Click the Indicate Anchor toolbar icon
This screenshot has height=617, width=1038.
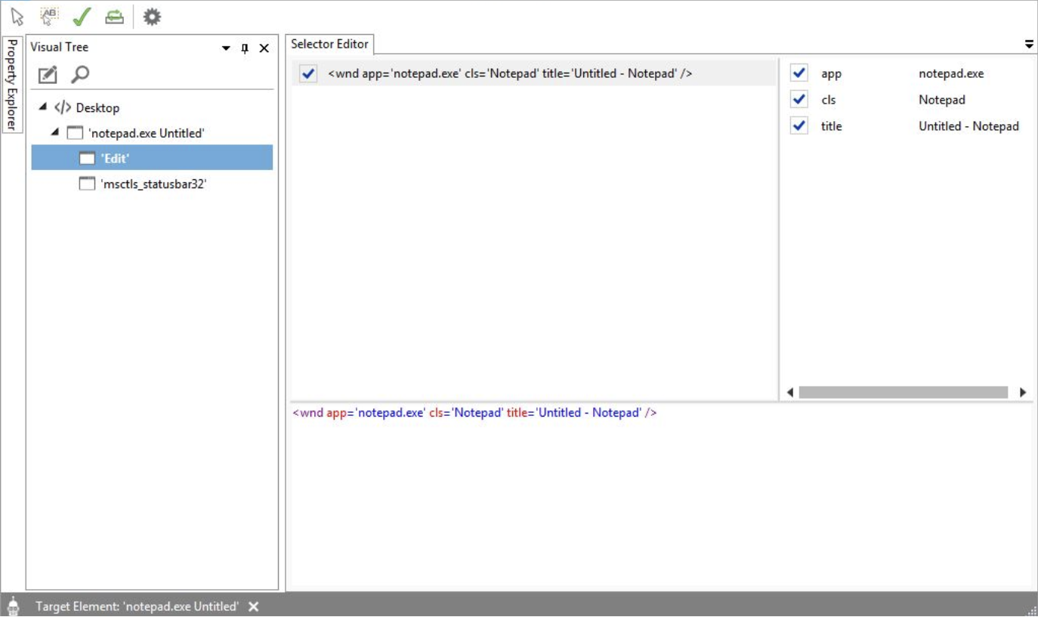(49, 16)
